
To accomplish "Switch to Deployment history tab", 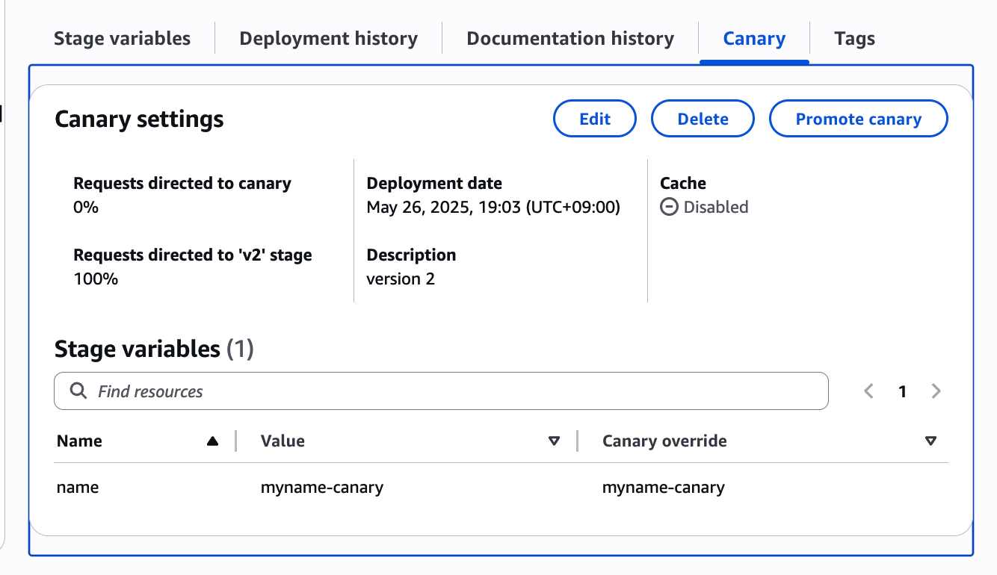I will coord(328,39).
